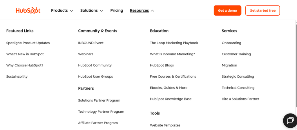The width and height of the screenshot is (297, 130).
Task: Open Spotlight: Product Updates link
Action: pyautogui.click(x=28, y=43)
